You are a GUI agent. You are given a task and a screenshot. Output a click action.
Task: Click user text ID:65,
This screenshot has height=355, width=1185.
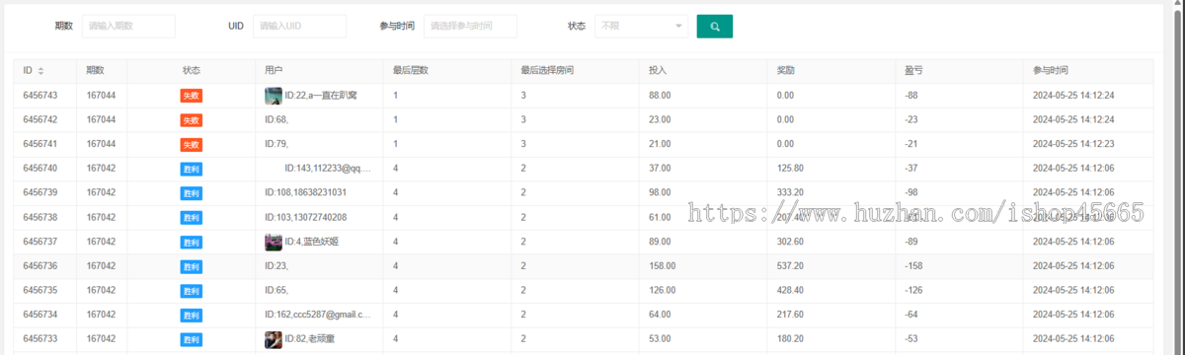point(276,291)
